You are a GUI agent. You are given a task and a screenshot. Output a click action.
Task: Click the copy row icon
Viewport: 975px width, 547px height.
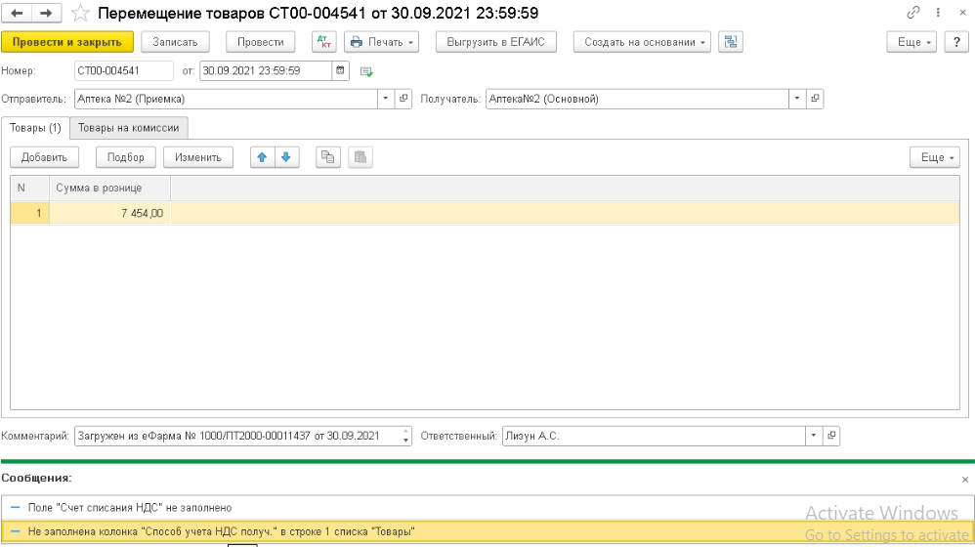click(328, 157)
